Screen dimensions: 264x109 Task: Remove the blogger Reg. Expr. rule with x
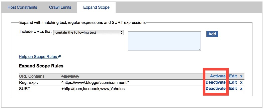(241, 82)
